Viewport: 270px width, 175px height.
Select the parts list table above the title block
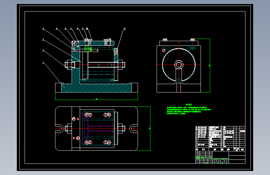220,139
